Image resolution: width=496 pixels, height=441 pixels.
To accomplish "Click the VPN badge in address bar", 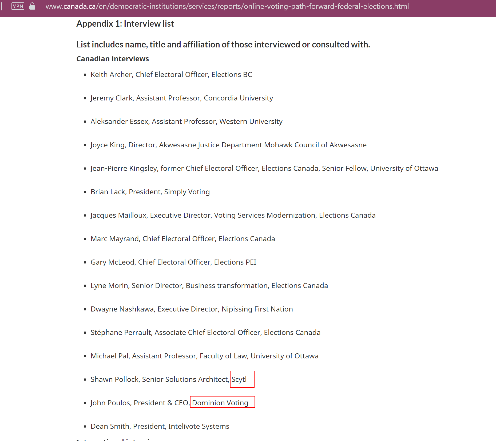I will pyautogui.click(x=18, y=6).
